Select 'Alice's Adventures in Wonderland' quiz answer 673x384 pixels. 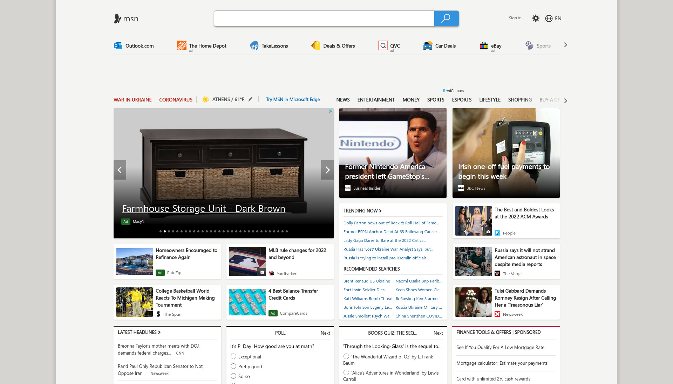coord(346,372)
